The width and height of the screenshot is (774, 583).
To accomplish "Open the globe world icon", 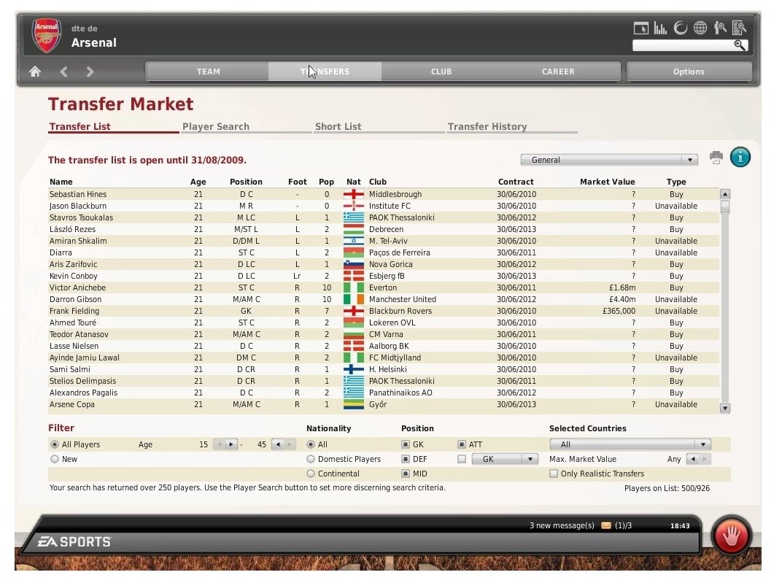I will [700, 28].
